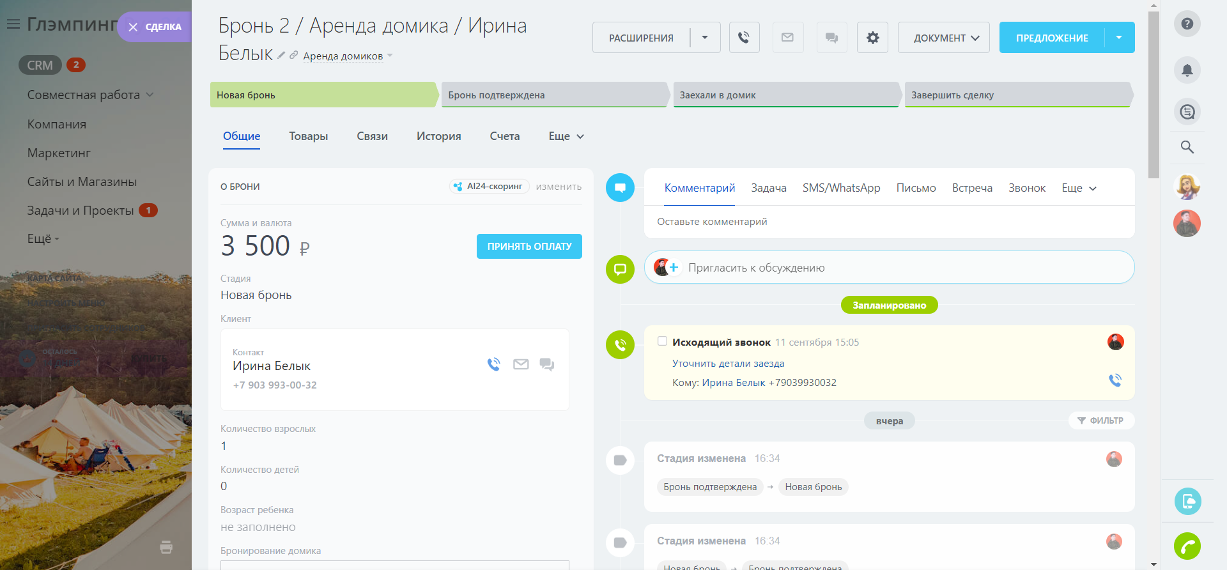Viewport: 1227px width, 570px height.
Task: Open settings gear icon in deal header
Action: 872,38
